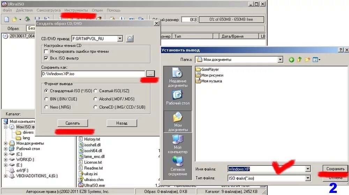Open the Тип файла dropdown
Viewport: 349px width, 195px height.
tap(307, 178)
